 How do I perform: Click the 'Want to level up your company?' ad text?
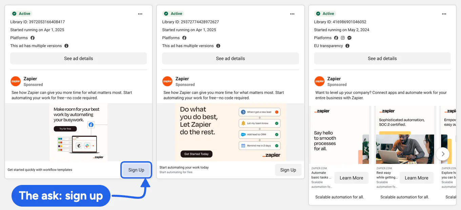(x=381, y=95)
